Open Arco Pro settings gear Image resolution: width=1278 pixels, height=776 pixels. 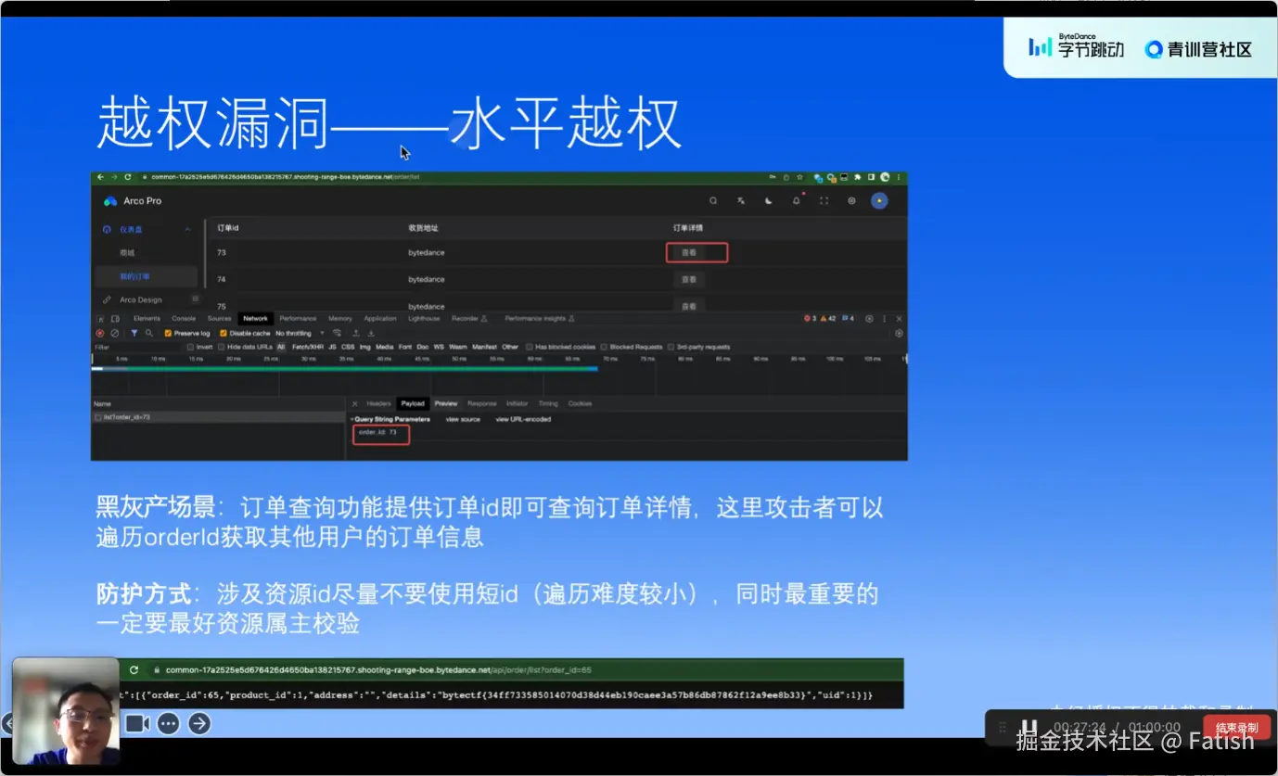(851, 200)
